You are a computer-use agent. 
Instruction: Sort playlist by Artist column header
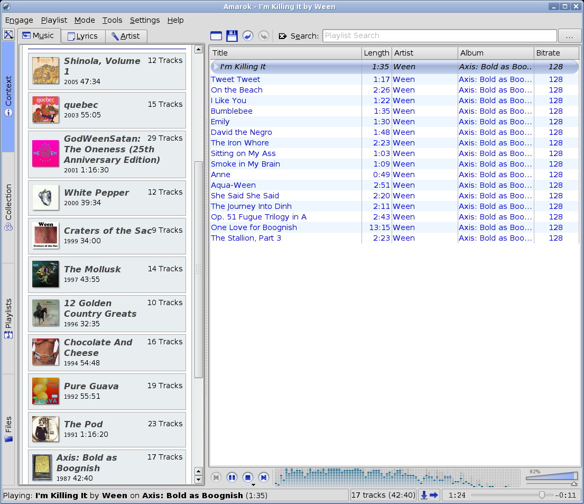point(424,53)
